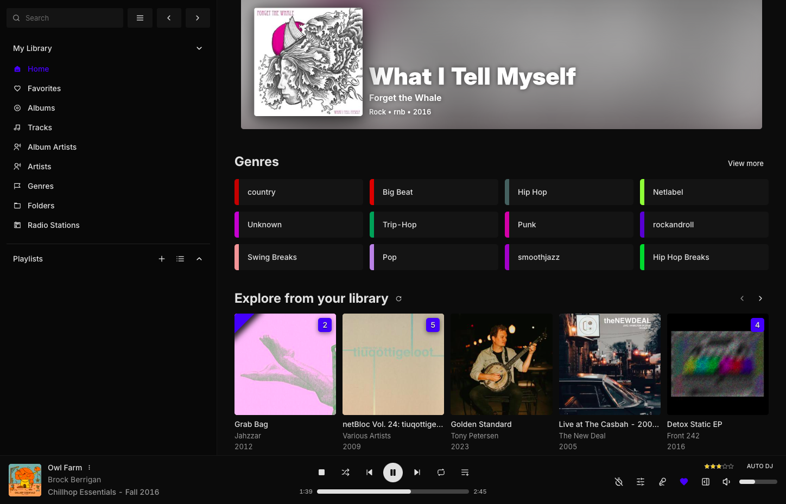The height and width of the screenshot is (504, 786).
Task: Open the Netlabel genre
Action: click(x=704, y=192)
